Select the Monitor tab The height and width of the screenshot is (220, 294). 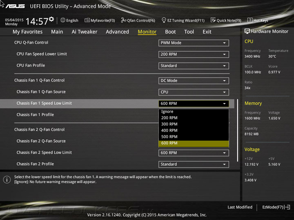coord(147,32)
